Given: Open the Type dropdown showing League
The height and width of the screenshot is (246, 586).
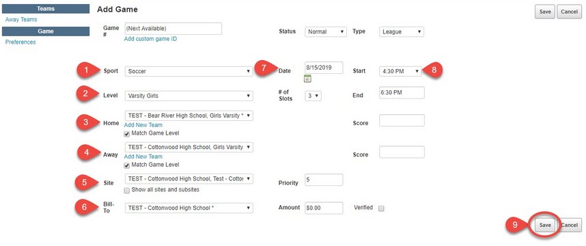Looking at the screenshot, I should click(x=402, y=32).
